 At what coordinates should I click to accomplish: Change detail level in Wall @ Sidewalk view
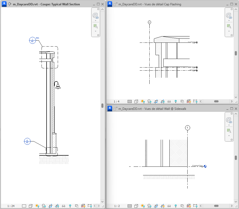pyautogui.click(x=130, y=206)
